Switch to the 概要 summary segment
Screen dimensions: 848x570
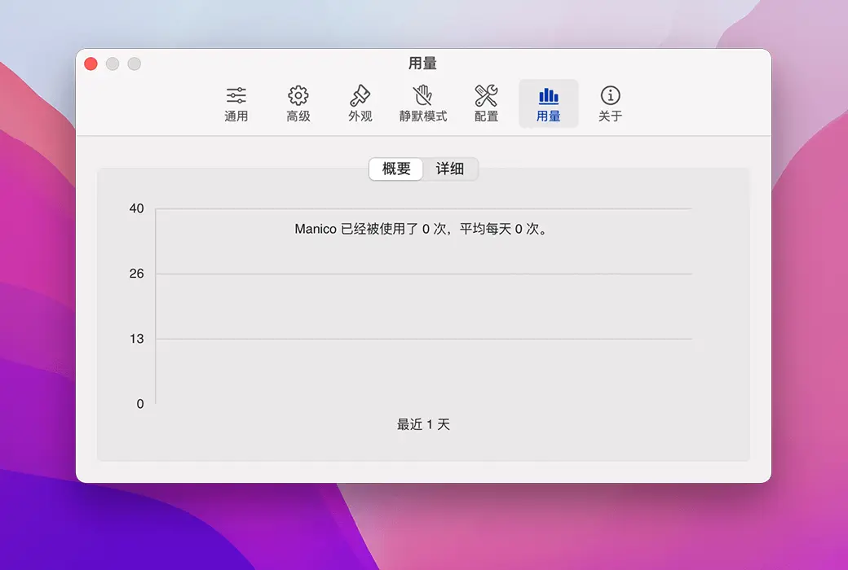point(396,169)
